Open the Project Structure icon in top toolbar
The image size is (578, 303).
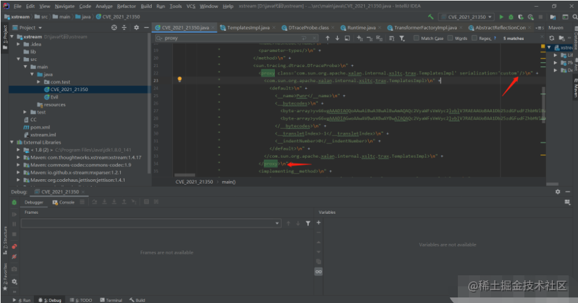(553, 17)
